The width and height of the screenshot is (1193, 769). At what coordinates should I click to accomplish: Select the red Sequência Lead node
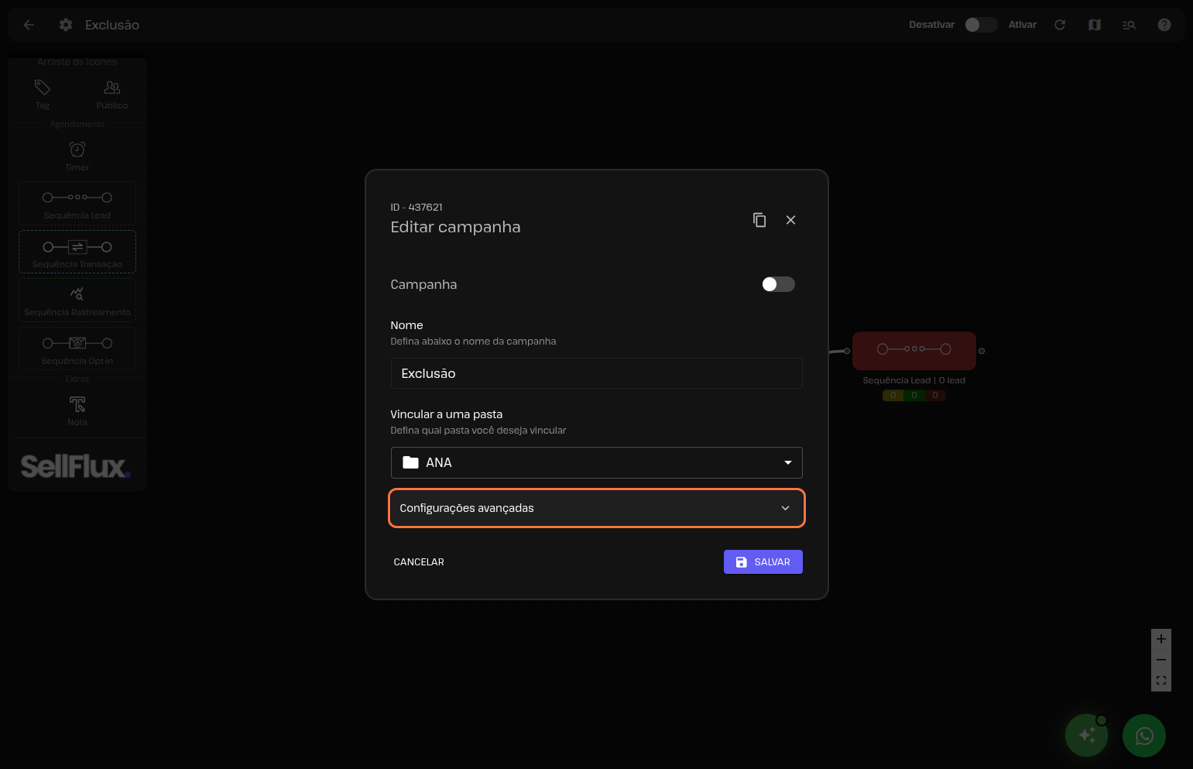(x=914, y=350)
